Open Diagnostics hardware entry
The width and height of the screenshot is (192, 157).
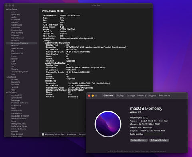16,30
